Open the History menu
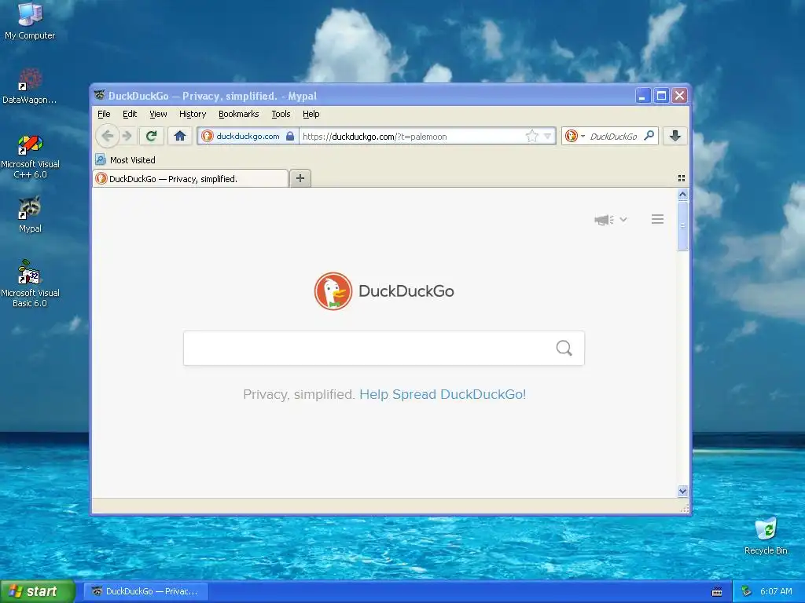Viewport: 805px width, 603px height. coord(193,114)
